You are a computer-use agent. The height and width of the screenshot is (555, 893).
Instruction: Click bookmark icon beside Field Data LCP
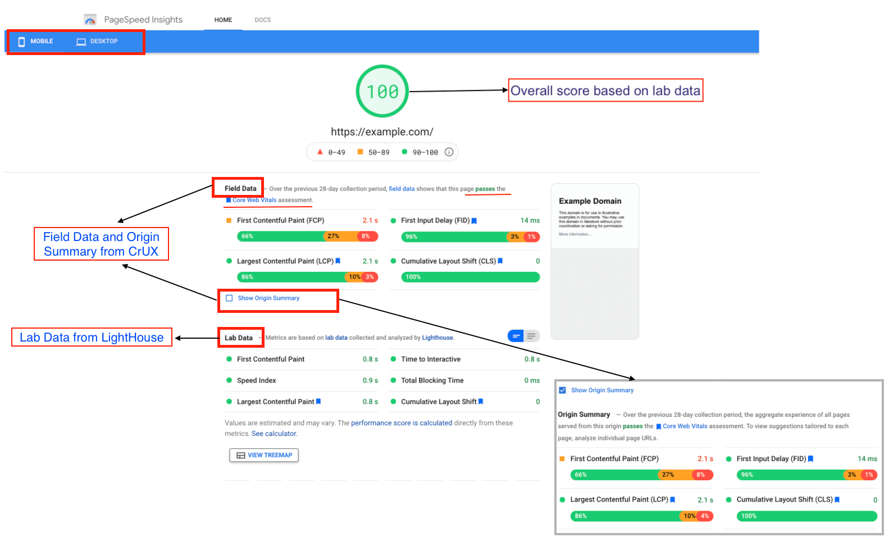point(338,261)
